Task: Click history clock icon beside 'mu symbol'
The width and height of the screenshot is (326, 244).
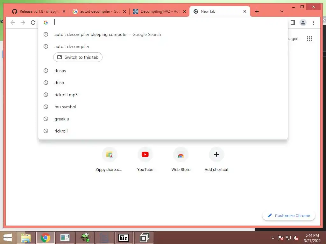Action: pos(46,107)
